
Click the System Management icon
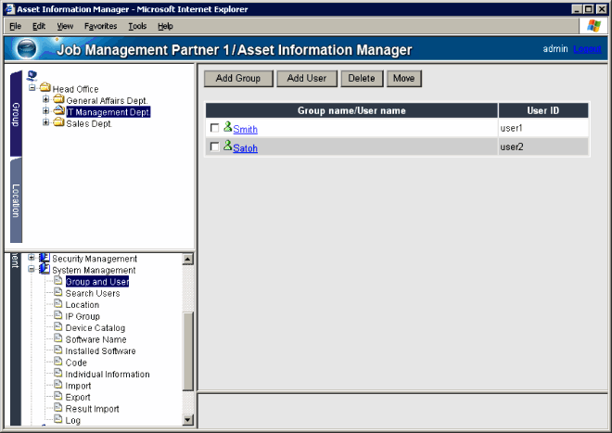[45, 270]
